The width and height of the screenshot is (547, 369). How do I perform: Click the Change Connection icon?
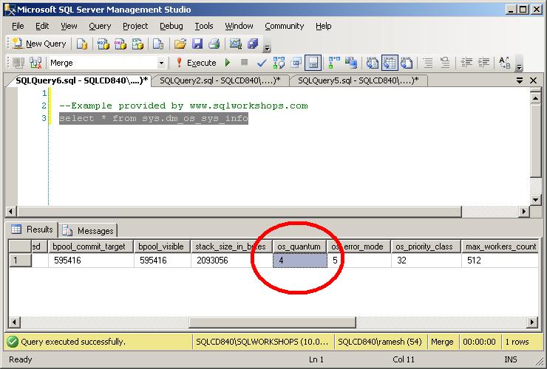coord(35,63)
